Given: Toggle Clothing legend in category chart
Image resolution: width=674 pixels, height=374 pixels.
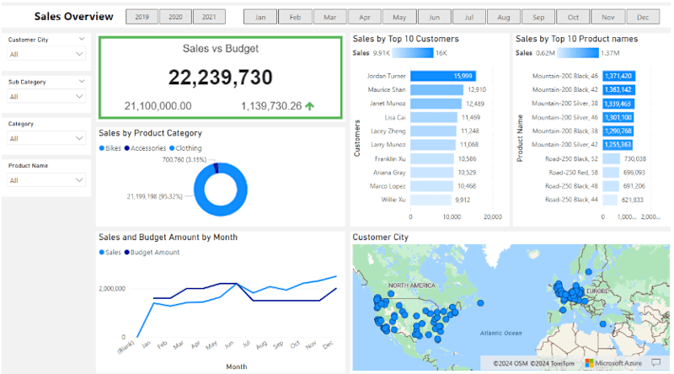Looking at the screenshot, I should click(x=185, y=148).
